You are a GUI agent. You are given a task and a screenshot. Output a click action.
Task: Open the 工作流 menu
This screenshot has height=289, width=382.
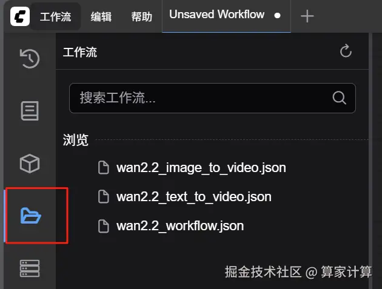tap(56, 17)
